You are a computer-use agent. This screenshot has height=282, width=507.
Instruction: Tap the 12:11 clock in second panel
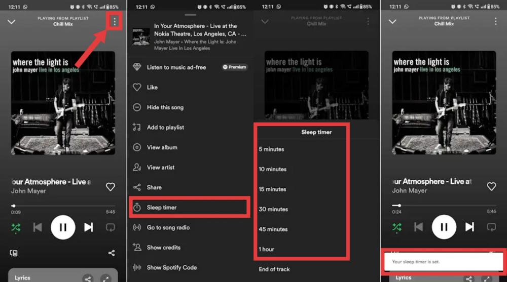tap(141, 7)
